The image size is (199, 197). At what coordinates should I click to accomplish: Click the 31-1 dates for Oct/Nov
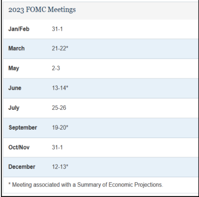56,147
